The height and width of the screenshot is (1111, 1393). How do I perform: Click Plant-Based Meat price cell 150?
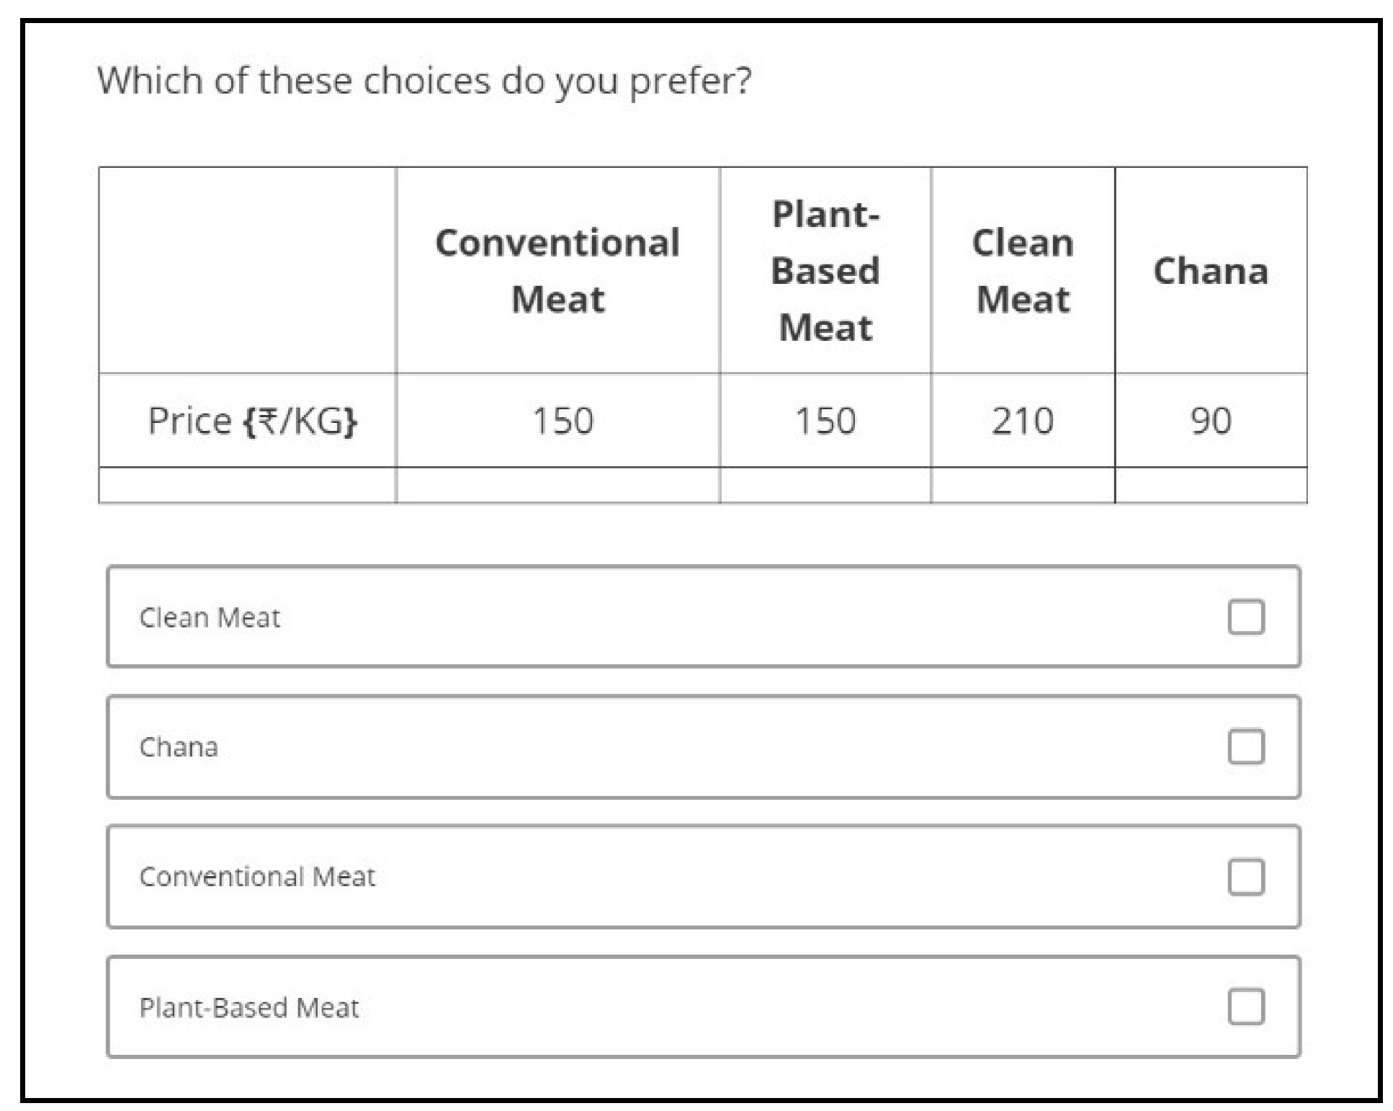coord(825,420)
